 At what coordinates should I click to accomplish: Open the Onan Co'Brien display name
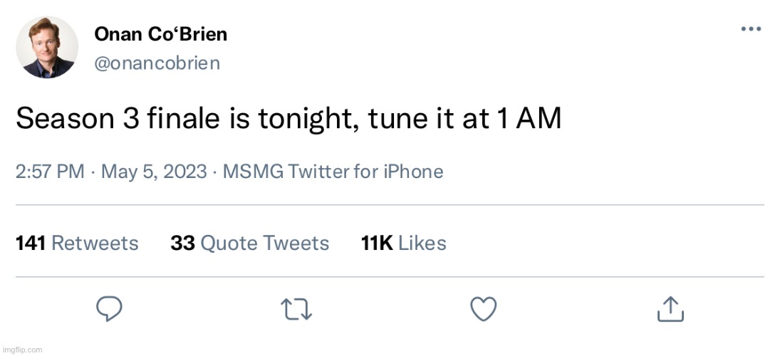point(160,34)
